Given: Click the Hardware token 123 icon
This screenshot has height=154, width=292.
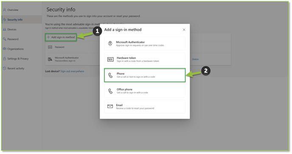Looking at the screenshot, I should (110, 59).
